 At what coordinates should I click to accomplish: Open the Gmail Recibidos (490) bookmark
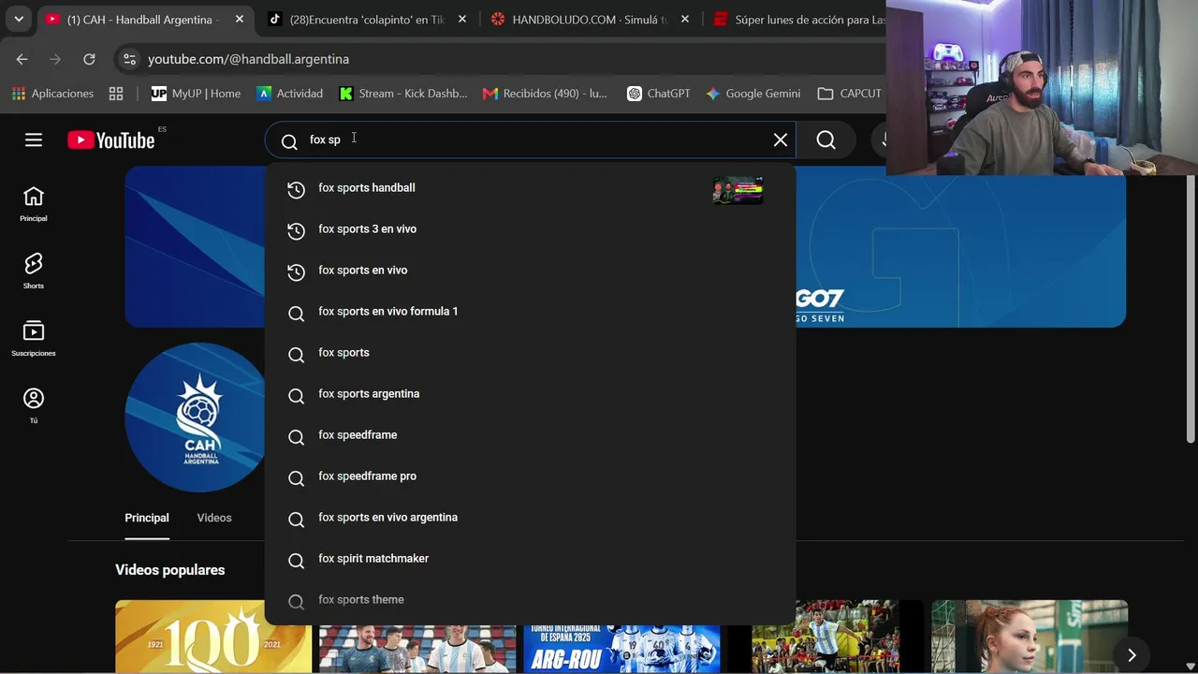[x=545, y=94]
